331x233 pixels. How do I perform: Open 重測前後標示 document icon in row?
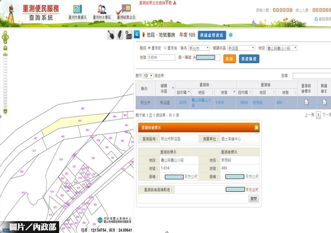(306, 103)
